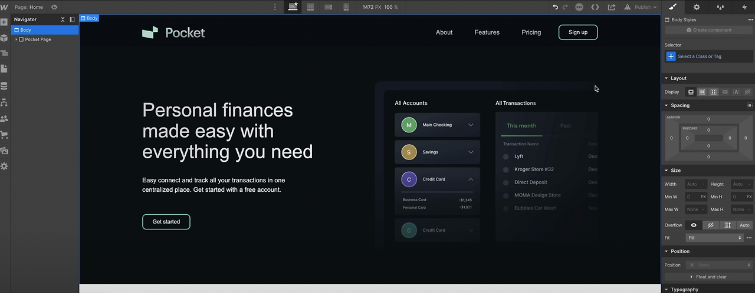
Task: Set overflow to hidden
Action: pos(711,225)
